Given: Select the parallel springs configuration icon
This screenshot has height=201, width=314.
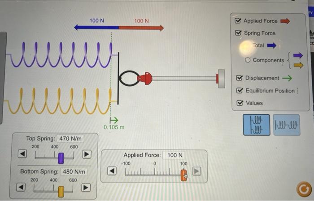Looking at the screenshot, I should coord(257,125).
